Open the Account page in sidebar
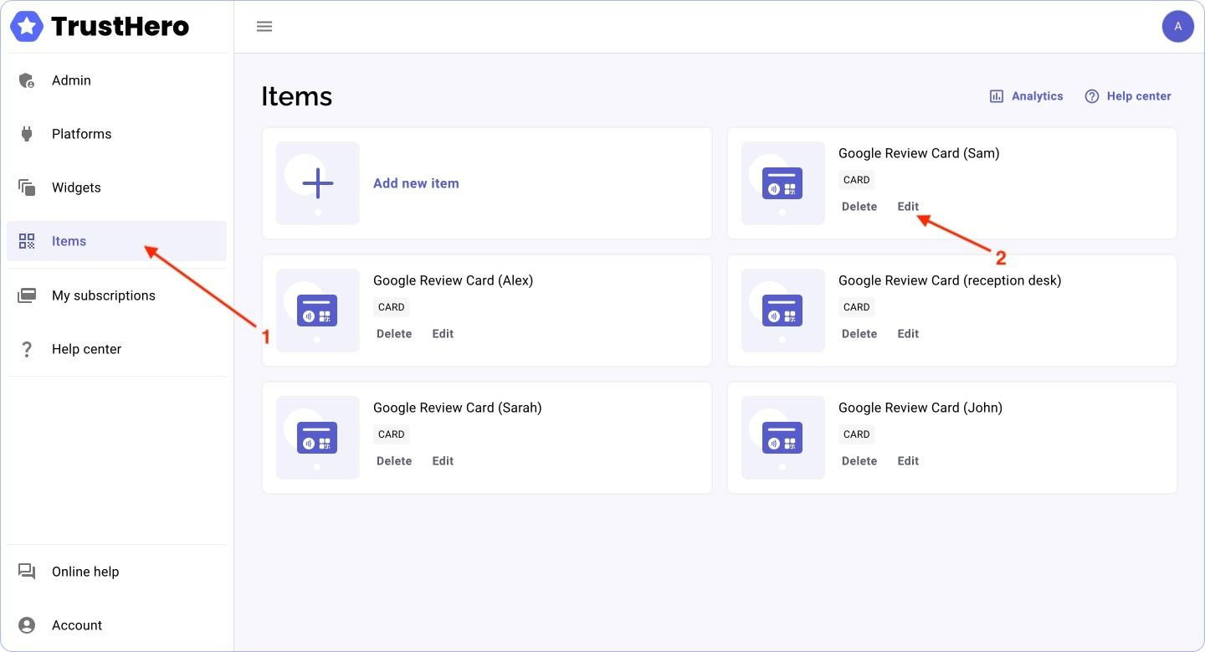 tap(77, 625)
